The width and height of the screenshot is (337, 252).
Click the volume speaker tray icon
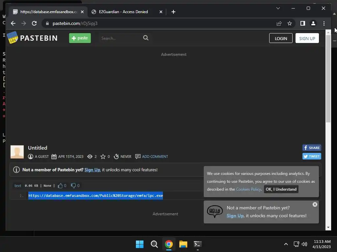pos(304,244)
